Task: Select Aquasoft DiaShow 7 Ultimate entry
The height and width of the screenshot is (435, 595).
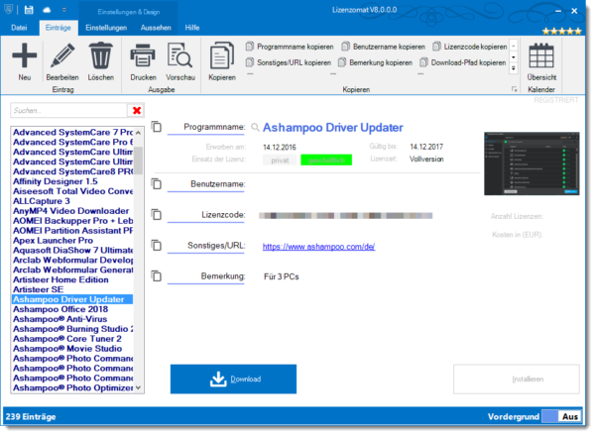Action: click(x=72, y=251)
